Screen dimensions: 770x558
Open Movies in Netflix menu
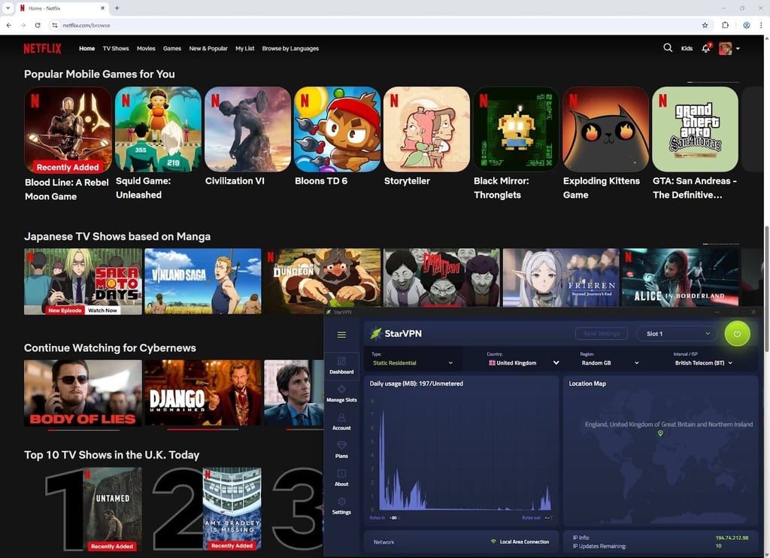pyautogui.click(x=146, y=49)
